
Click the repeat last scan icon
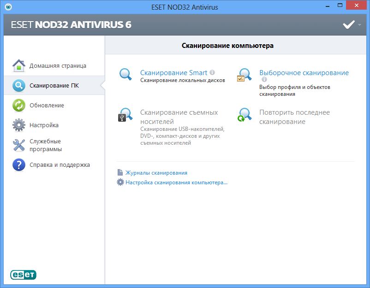point(245,115)
